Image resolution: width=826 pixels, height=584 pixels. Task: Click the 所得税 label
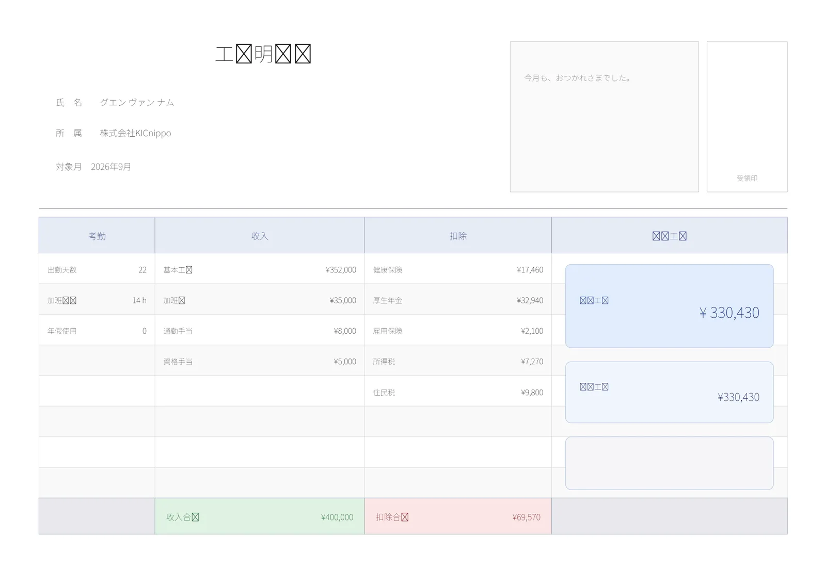point(384,362)
